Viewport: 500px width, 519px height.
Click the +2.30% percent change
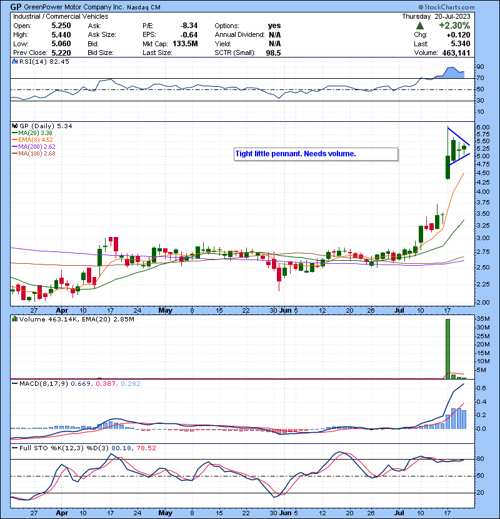[454, 26]
